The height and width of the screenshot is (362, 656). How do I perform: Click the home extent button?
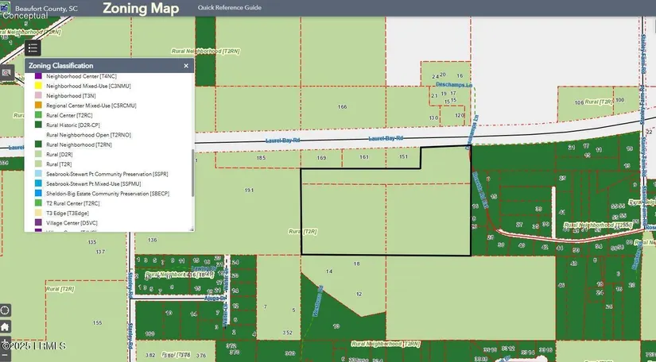6,326
